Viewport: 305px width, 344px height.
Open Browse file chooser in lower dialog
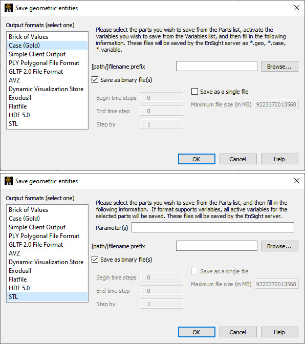point(279,246)
